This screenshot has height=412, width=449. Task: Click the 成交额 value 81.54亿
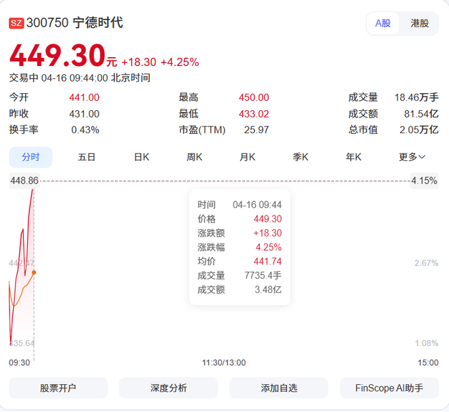pos(421,114)
